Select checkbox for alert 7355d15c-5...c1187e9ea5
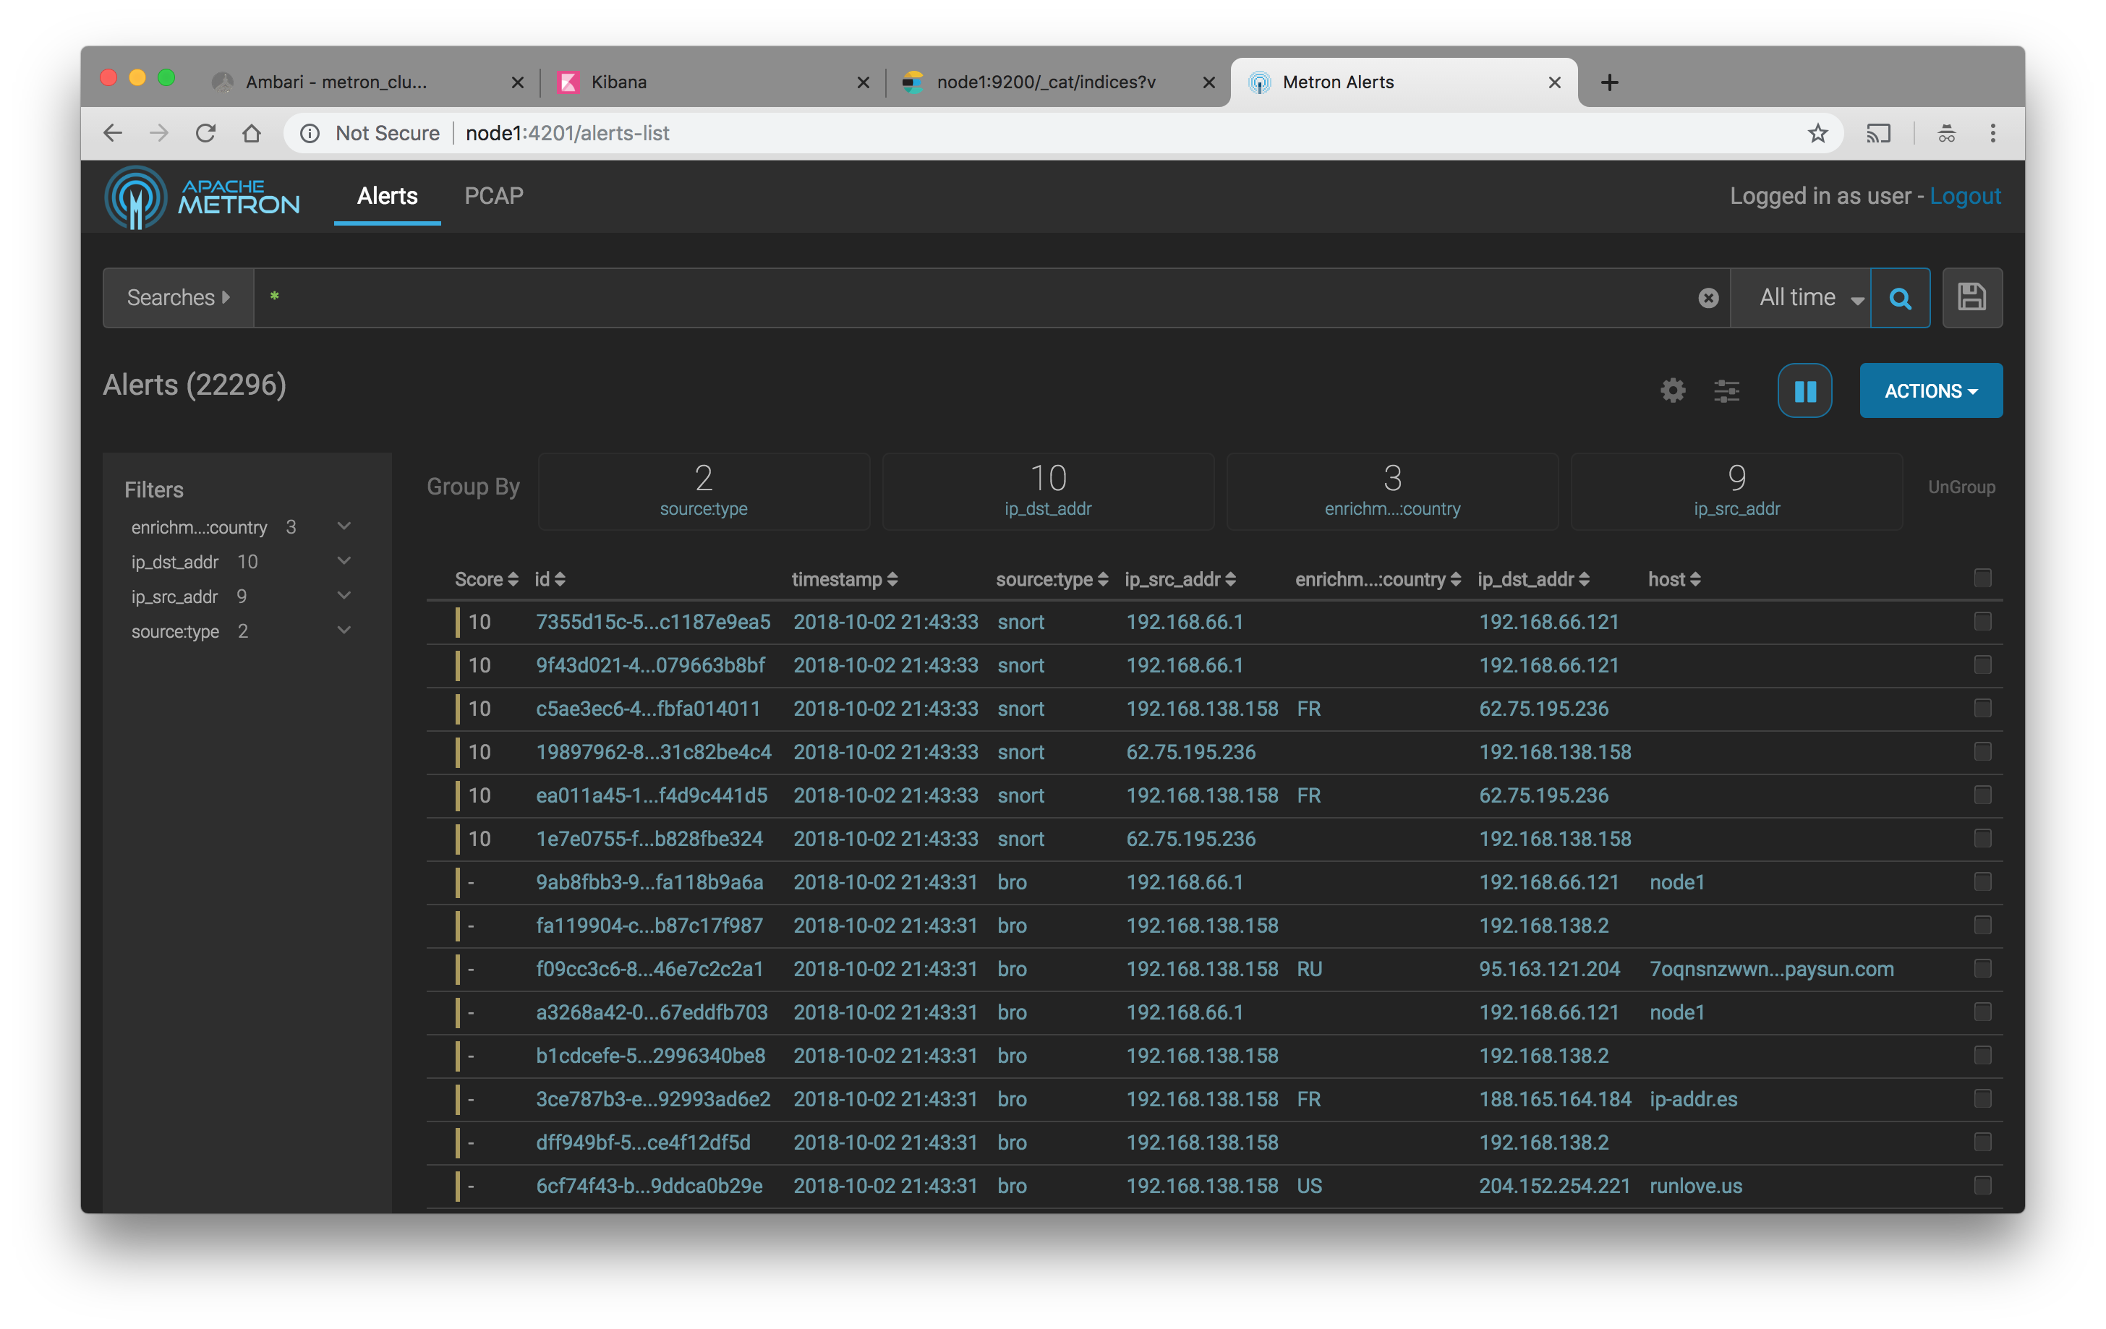2106x1329 pixels. (1982, 622)
